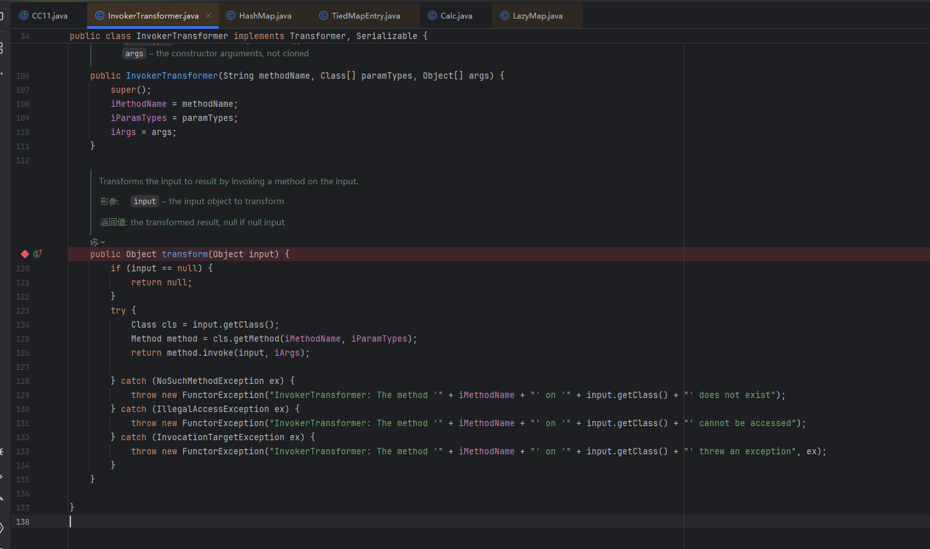Open the bottom hexagon tool window icon

point(2,528)
